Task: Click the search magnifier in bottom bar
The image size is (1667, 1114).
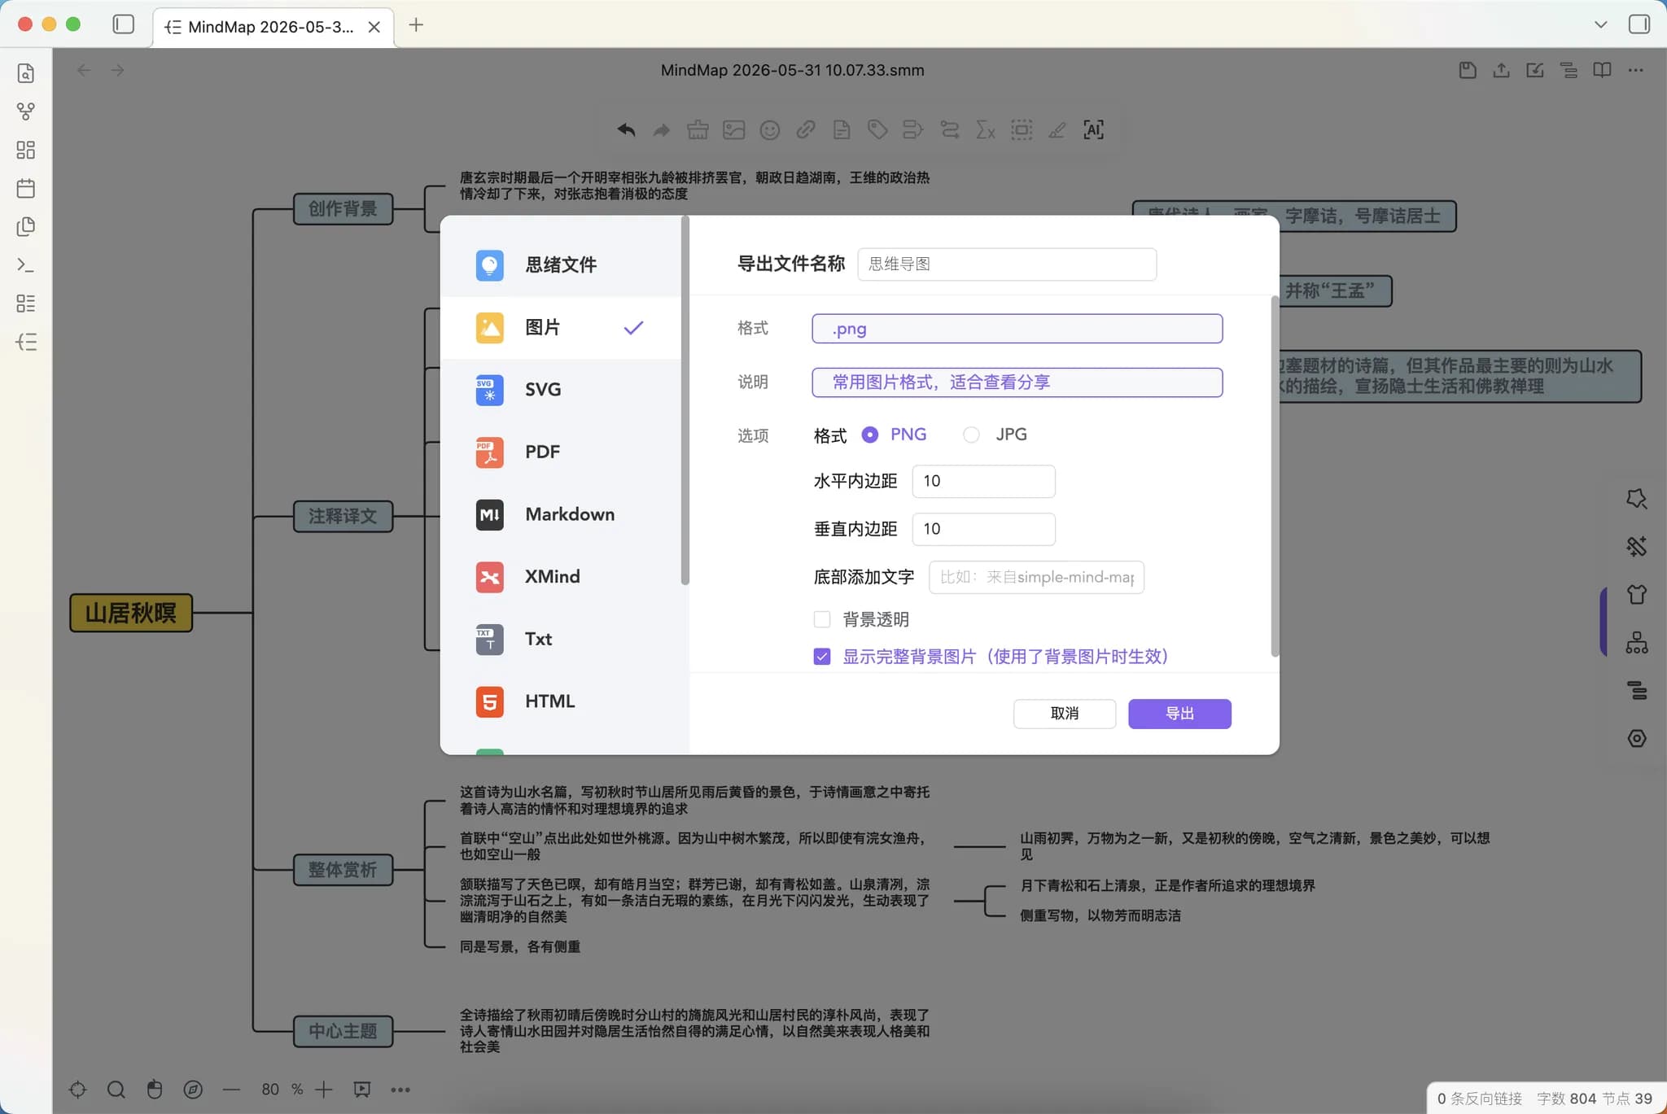Action: pyautogui.click(x=116, y=1090)
